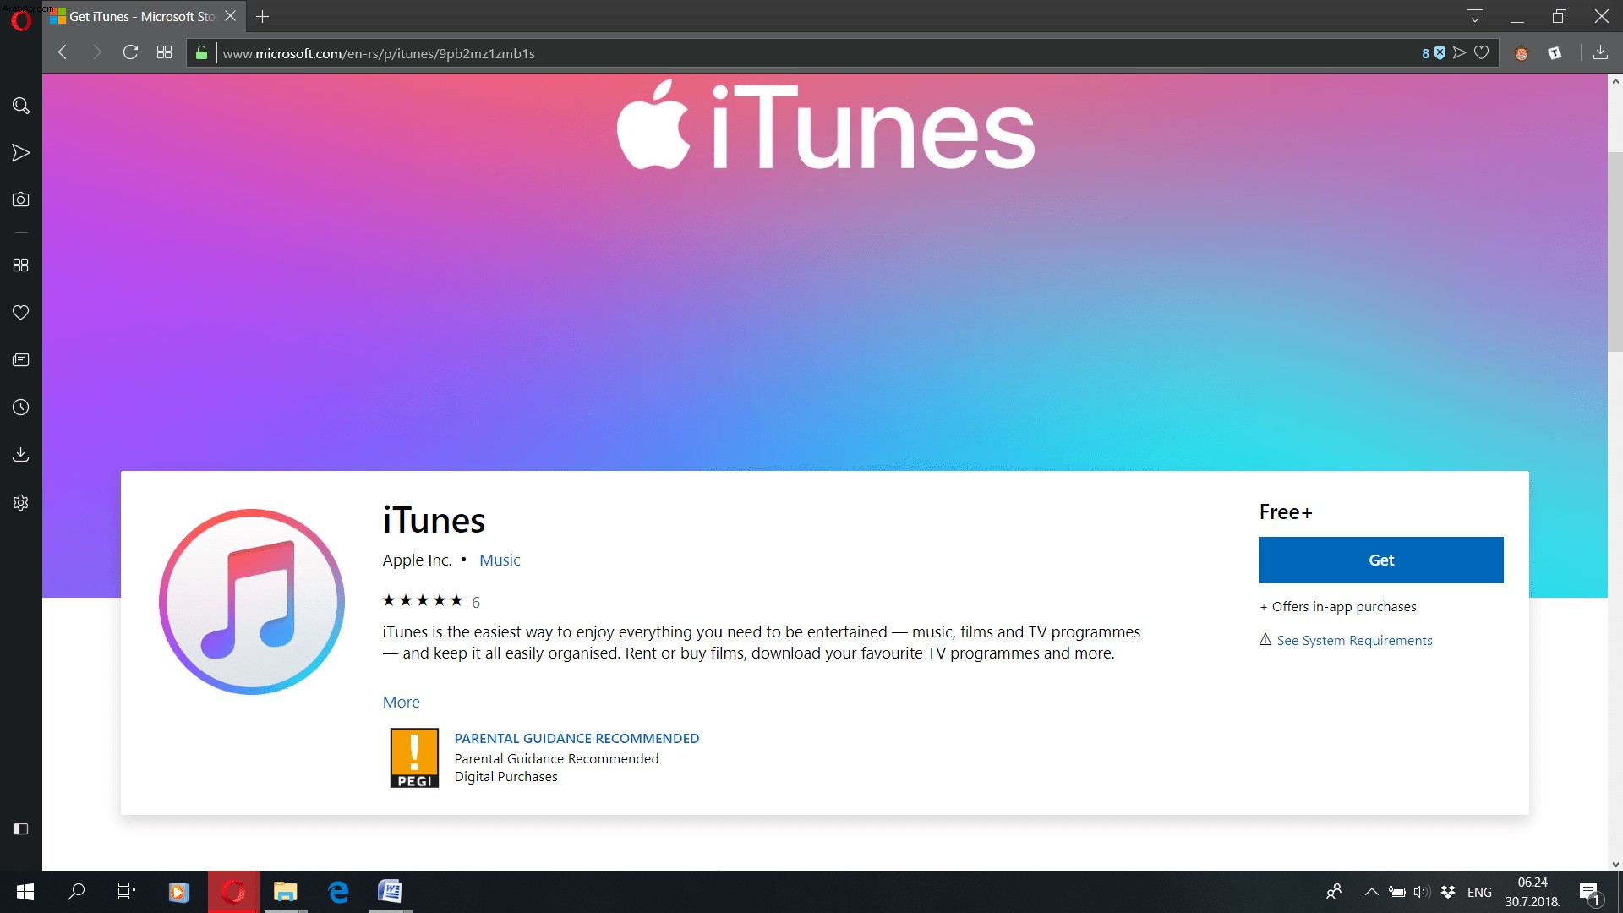Expand the description with the More link

click(401, 702)
